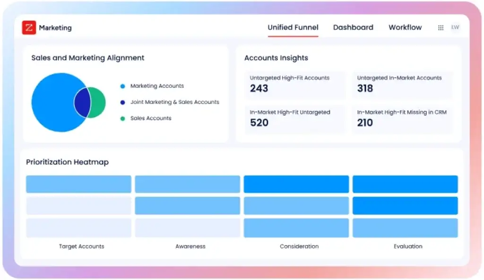Open the Workflow tab
This screenshot has width=484, height=280.
[x=405, y=27]
